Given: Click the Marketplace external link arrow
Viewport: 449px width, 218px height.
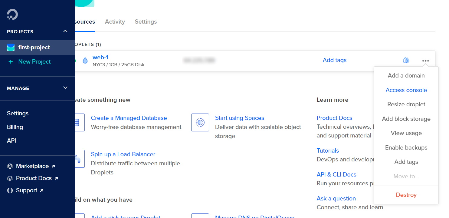Looking at the screenshot, I should click(53, 166).
